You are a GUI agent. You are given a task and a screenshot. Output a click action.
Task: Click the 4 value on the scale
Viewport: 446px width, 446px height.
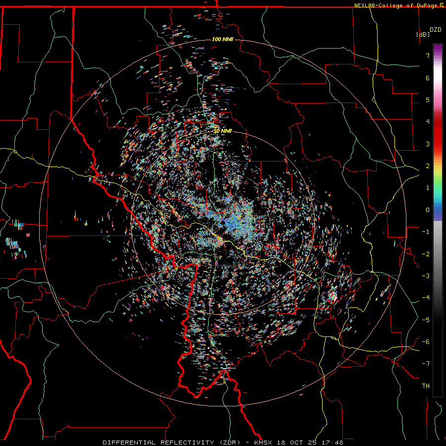(x=428, y=122)
